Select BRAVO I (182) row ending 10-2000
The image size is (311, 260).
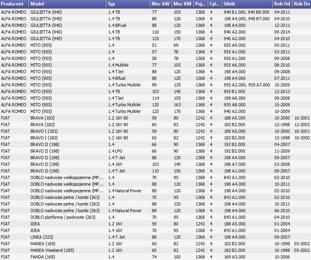[155, 138]
